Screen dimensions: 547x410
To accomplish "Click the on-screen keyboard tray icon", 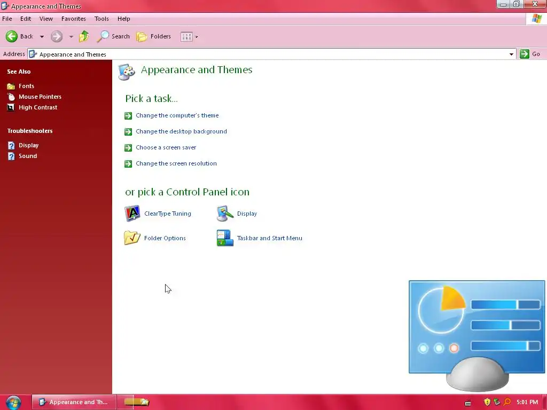I will (468, 403).
